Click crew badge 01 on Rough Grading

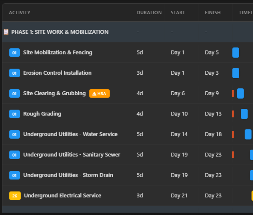[x=15, y=114]
